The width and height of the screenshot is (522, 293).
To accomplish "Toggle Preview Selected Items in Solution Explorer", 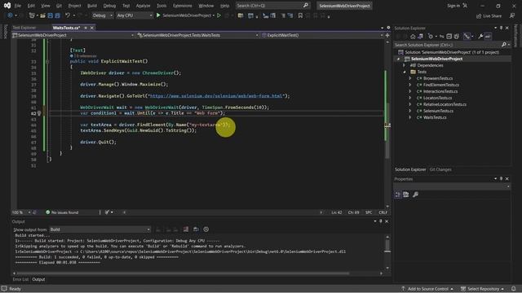I will pos(488,37).
